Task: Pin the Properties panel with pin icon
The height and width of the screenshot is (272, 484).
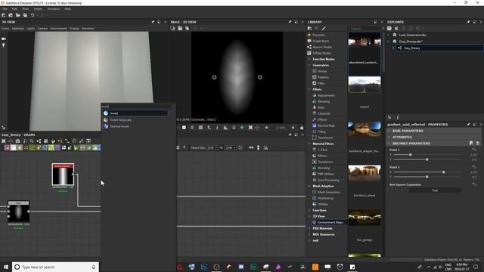Action: [x=468, y=124]
